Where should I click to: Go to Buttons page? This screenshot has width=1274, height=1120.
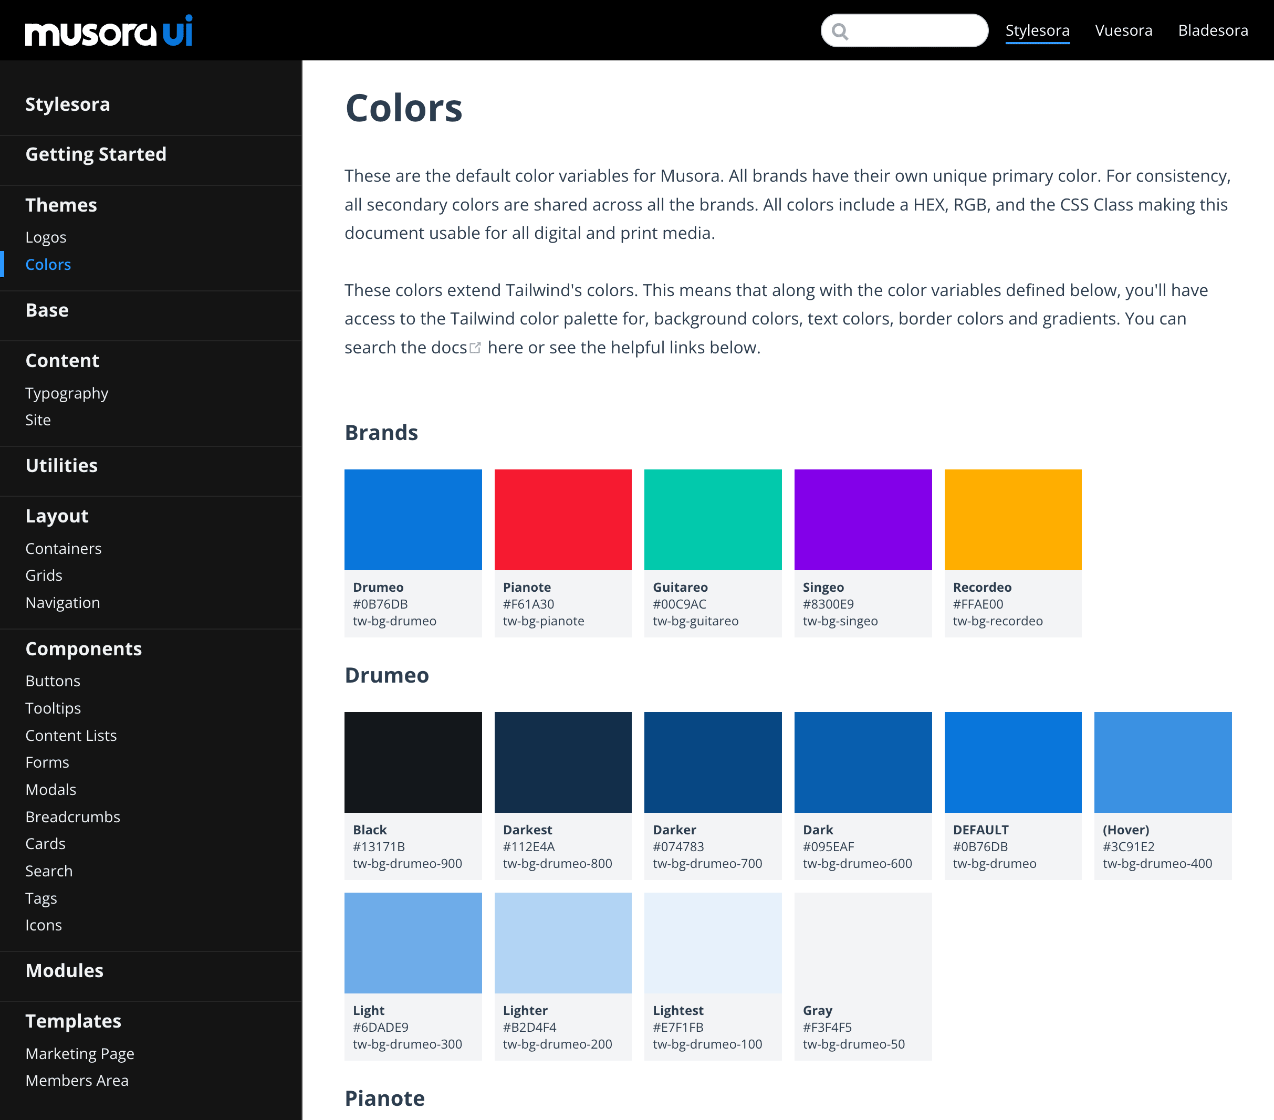tap(53, 681)
